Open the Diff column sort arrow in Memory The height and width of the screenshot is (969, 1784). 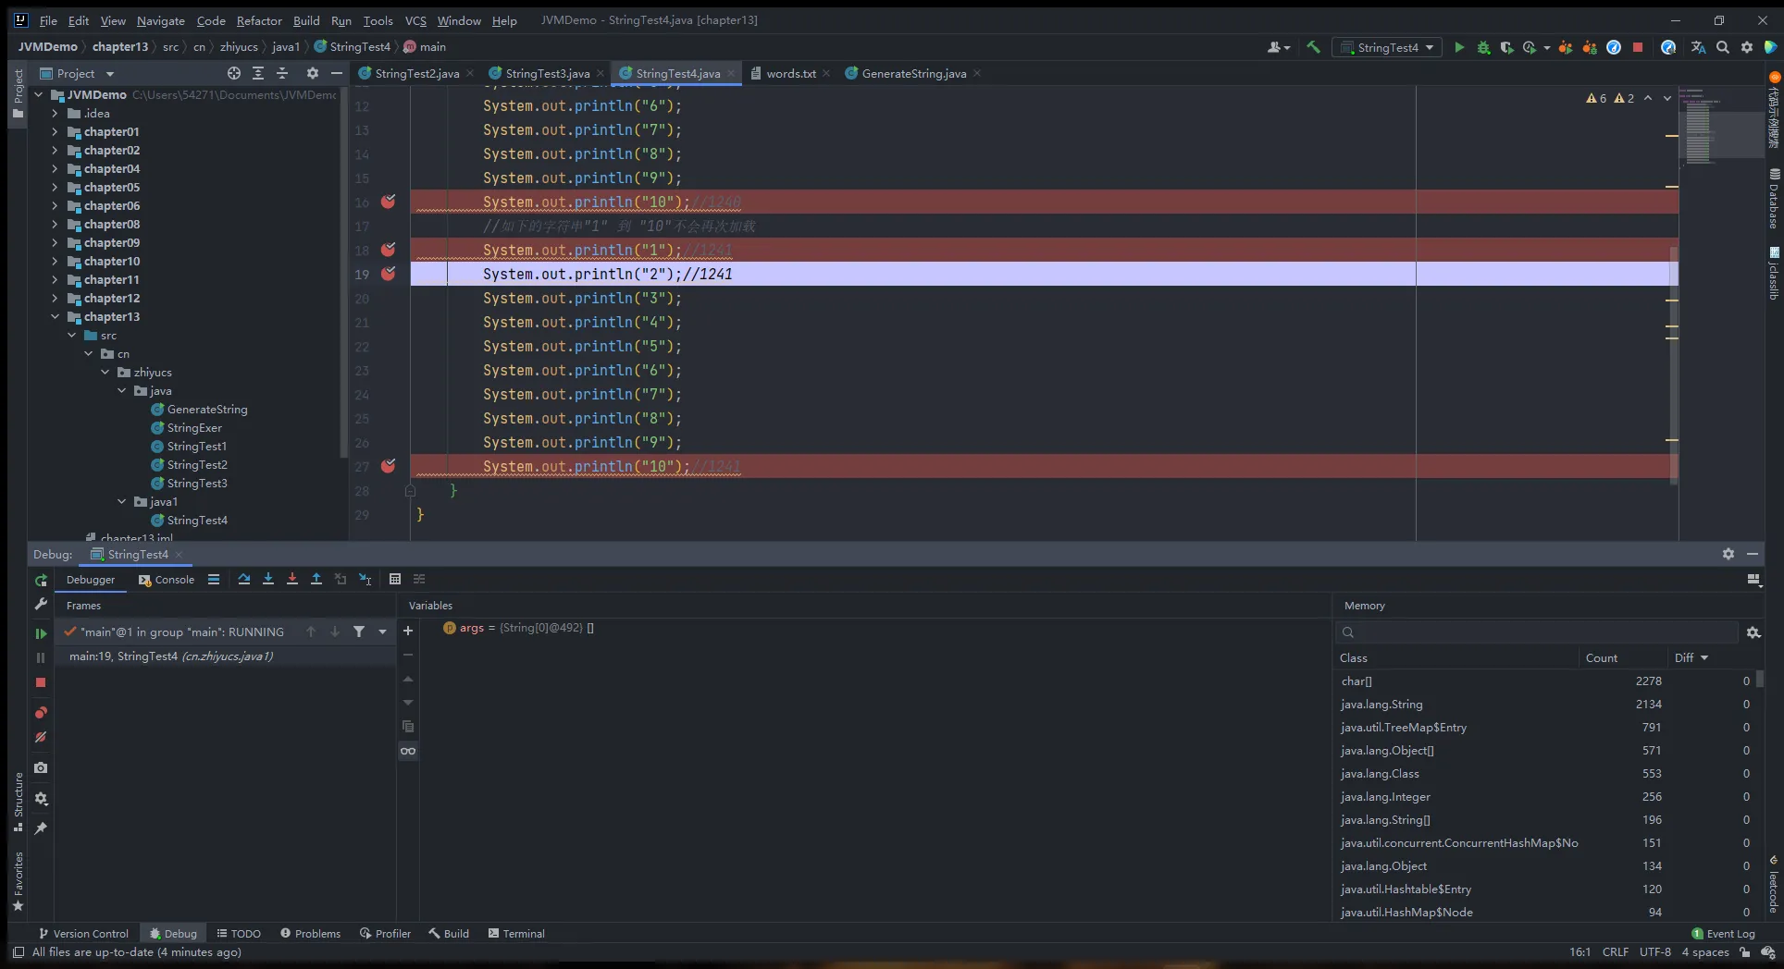pyautogui.click(x=1704, y=657)
